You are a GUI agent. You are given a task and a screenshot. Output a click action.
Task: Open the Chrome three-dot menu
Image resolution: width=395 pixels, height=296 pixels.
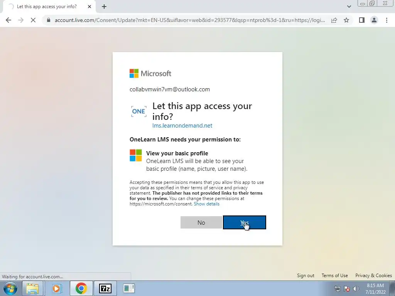point(387,20)
